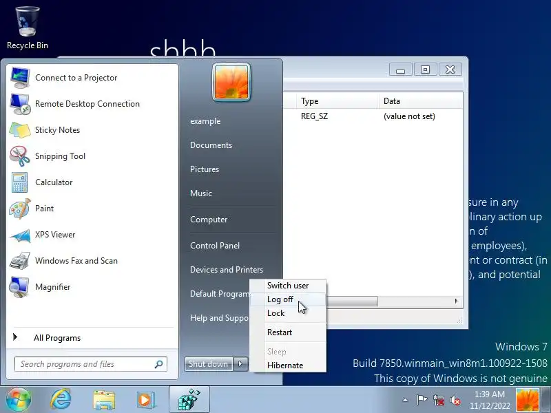Launch Windows Media Player taskbar icon
Viewport: 551px width, 413px height.
[x=145, y=400]
